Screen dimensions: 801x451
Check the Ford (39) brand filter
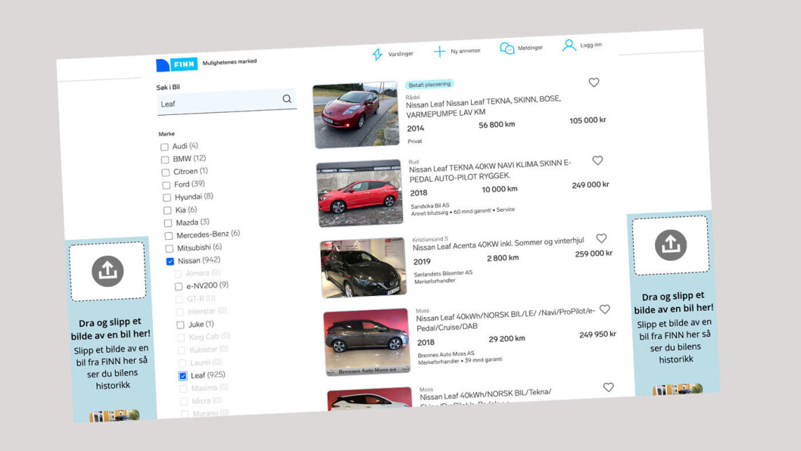167,185
